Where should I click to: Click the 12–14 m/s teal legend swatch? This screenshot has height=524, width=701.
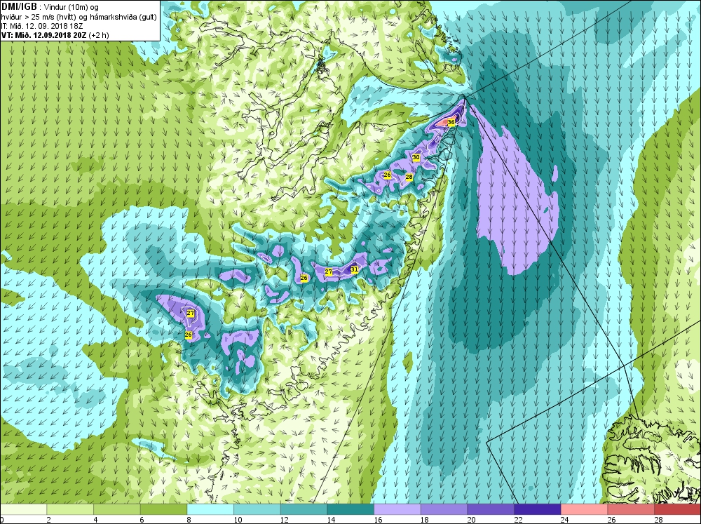coord(304,509)
